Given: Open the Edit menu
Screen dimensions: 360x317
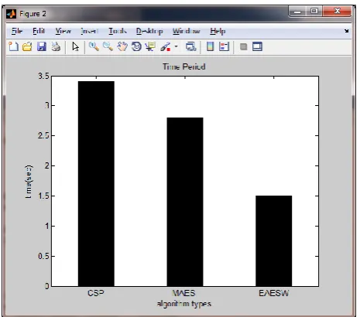Looking at the screenshot, I should (x=39, y=31).
